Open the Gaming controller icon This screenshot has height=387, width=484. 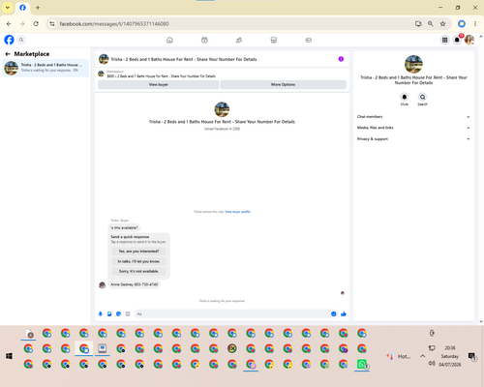(309, 40)
